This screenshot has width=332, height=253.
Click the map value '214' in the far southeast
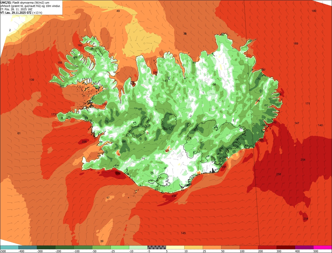[x=306, y=219]
